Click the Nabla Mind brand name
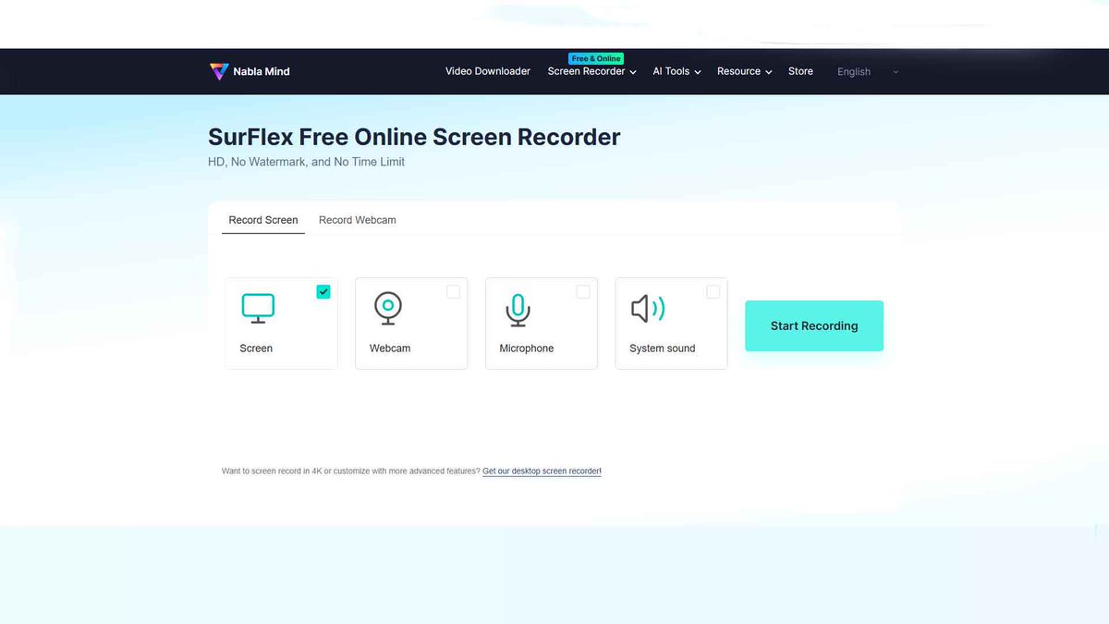1109x624 pixels. [263, 71]
